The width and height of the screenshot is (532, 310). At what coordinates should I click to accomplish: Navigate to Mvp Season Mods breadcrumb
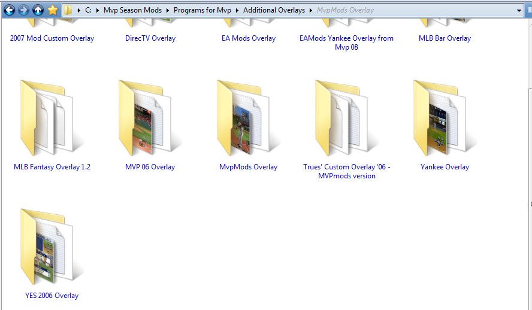click(x=132, y=10)
